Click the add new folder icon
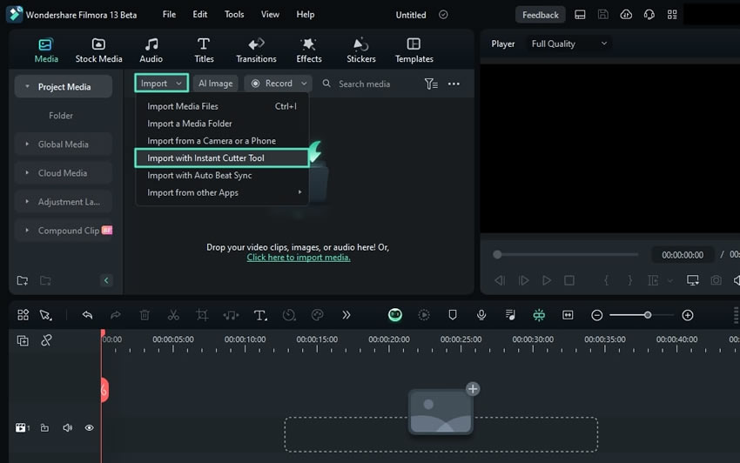This screenshot has height=463, width=740. [x=22, y=281]
